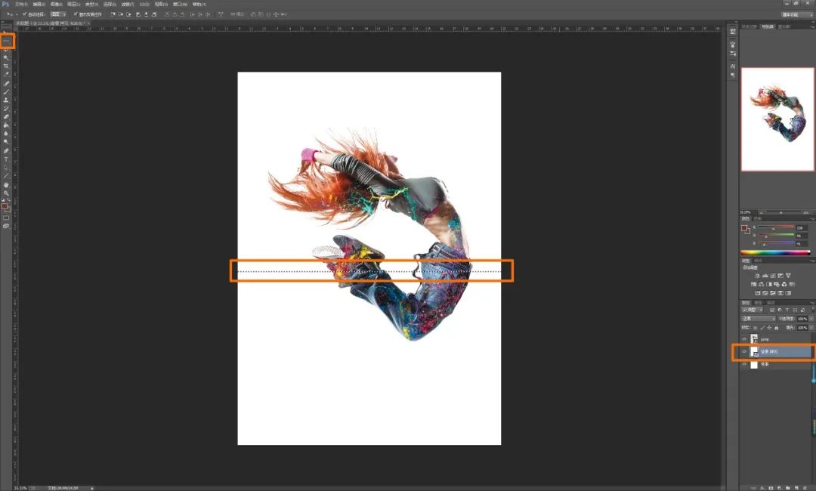Switch to the Paths tab
This screenshot has height=491, width=816.
[771, 303]
